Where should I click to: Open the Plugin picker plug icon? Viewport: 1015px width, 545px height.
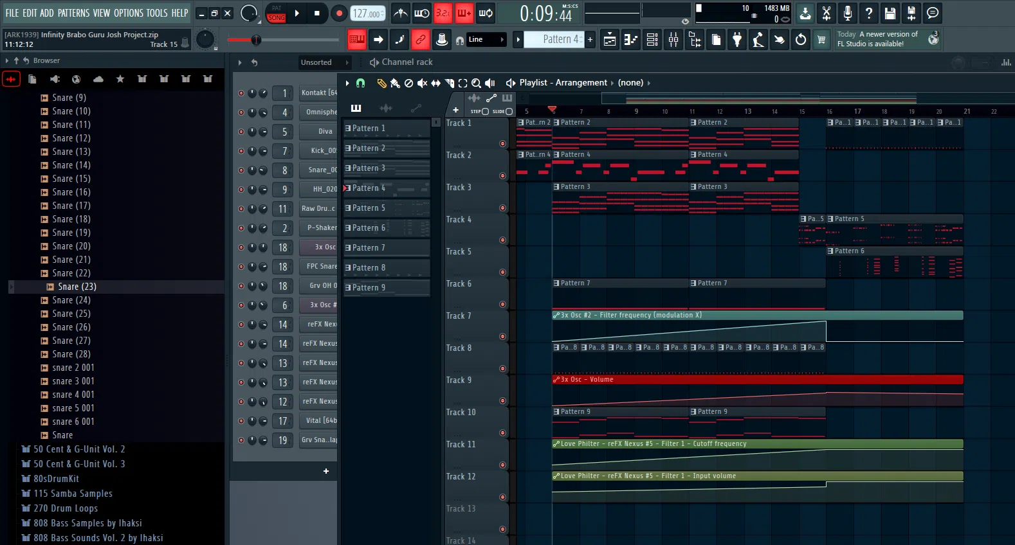pyautogui.click(x=737, y=40)
